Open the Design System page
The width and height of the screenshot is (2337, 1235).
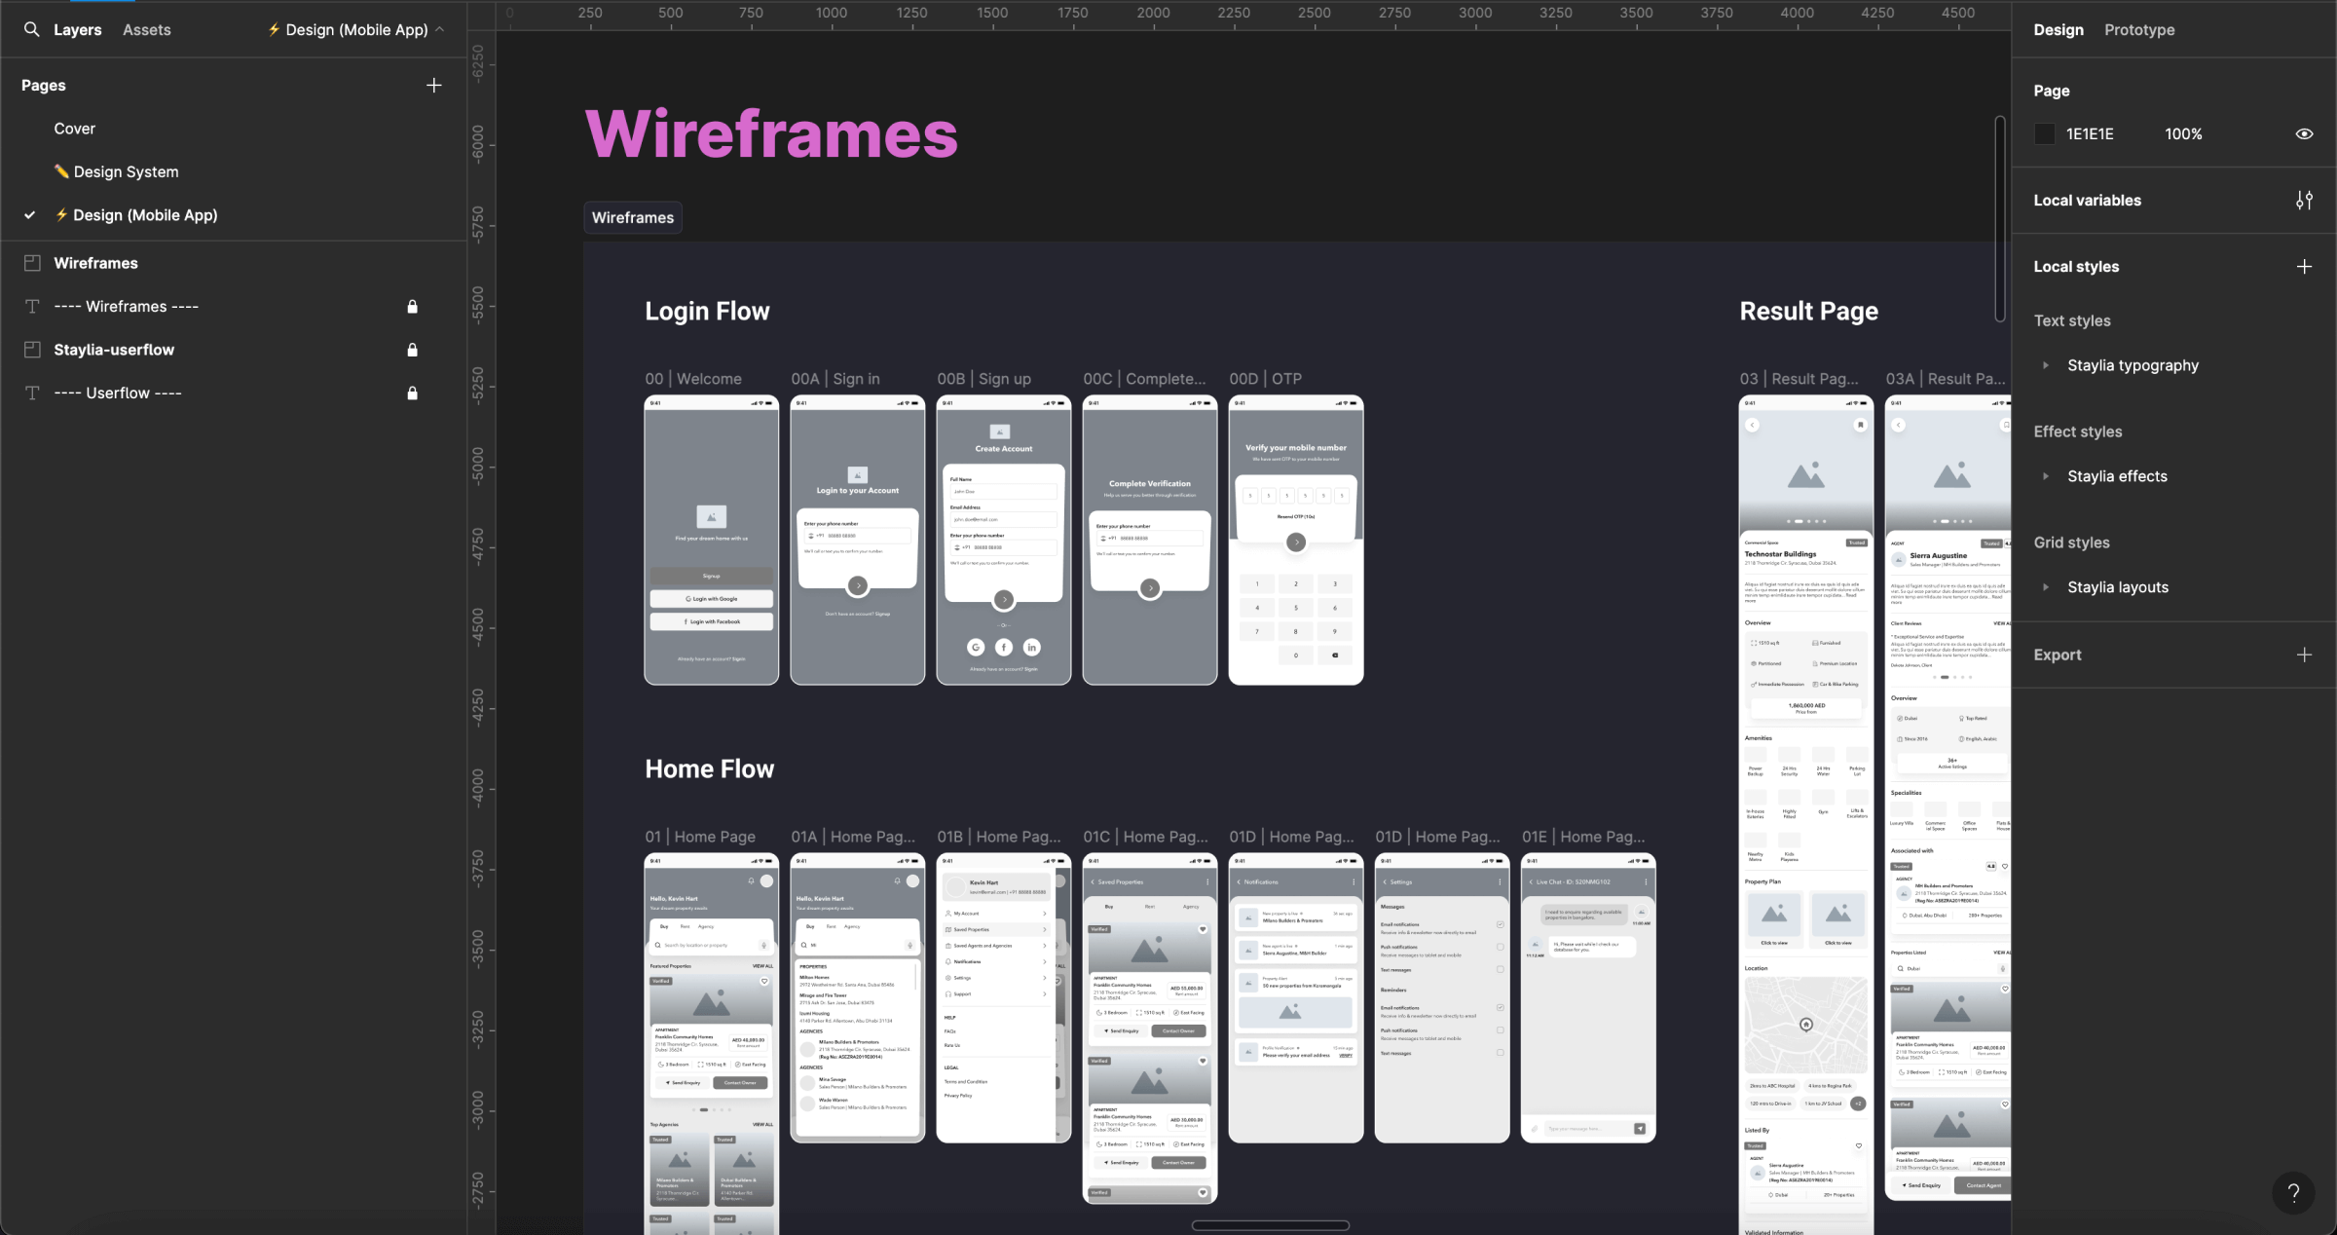[x=126, y=171]
